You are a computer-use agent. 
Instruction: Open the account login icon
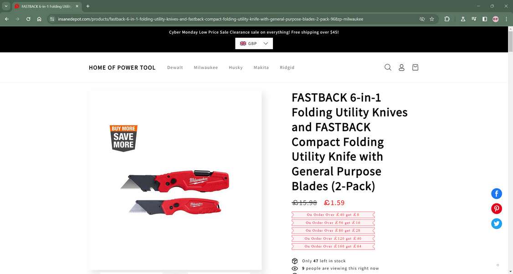coord(401,67)
